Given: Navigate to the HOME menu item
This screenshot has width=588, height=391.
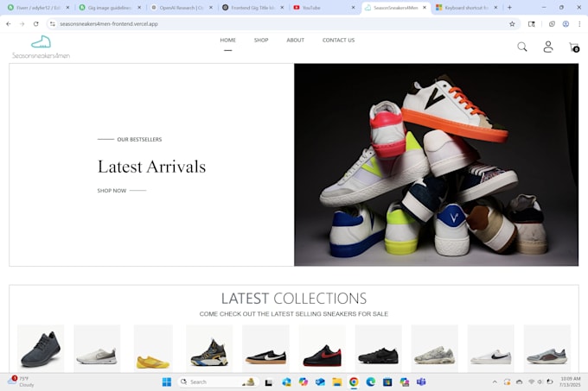Looking at the screenshot, I should point(227,40).
